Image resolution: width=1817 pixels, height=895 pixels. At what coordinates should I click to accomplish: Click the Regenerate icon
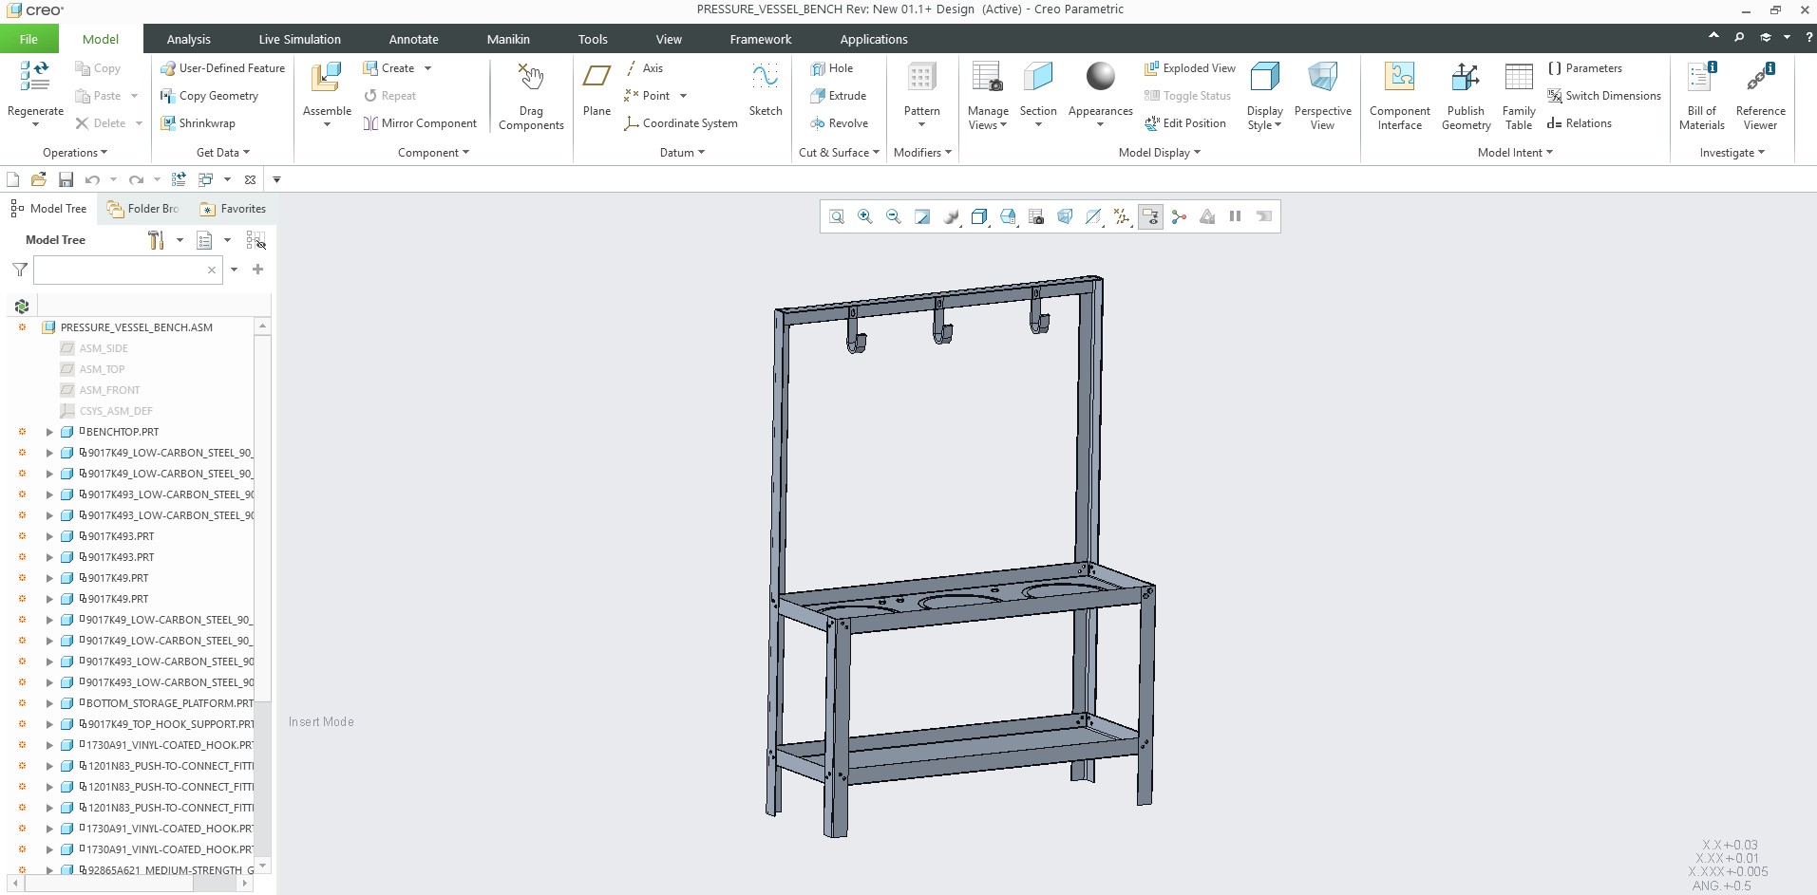tap(35, 77)
